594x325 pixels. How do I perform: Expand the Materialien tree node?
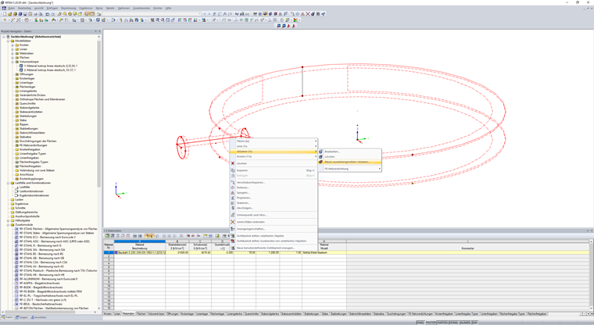[x=13, y=53]
